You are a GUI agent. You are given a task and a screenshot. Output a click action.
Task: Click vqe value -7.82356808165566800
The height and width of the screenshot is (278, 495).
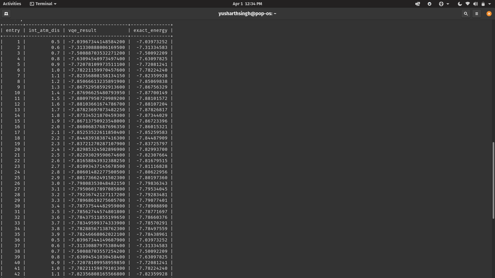click(97, 274)
